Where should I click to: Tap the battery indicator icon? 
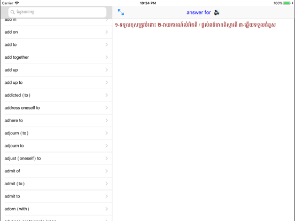click(287, 3)
